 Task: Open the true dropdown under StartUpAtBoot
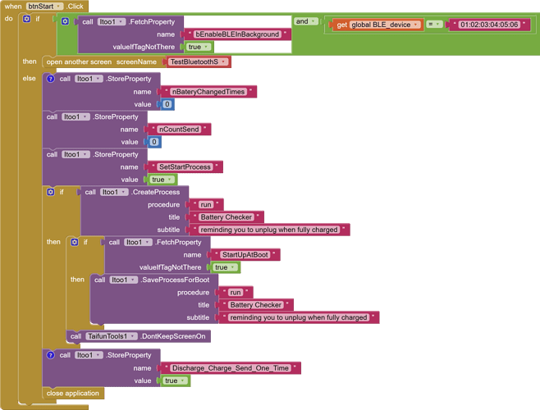pos(225,267)
